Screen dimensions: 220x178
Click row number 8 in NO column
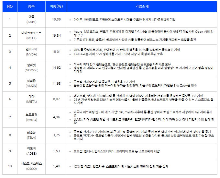pyautogui.click(x=10, y=135)
